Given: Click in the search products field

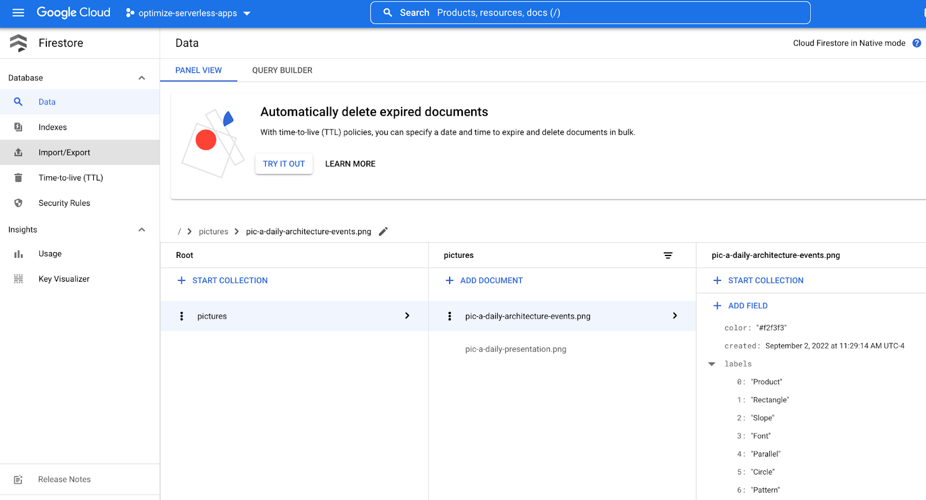Looking at the screenshot, I should coord(590,13).
